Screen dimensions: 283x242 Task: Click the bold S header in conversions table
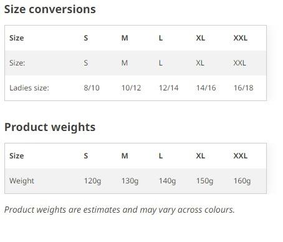point(86,38)
